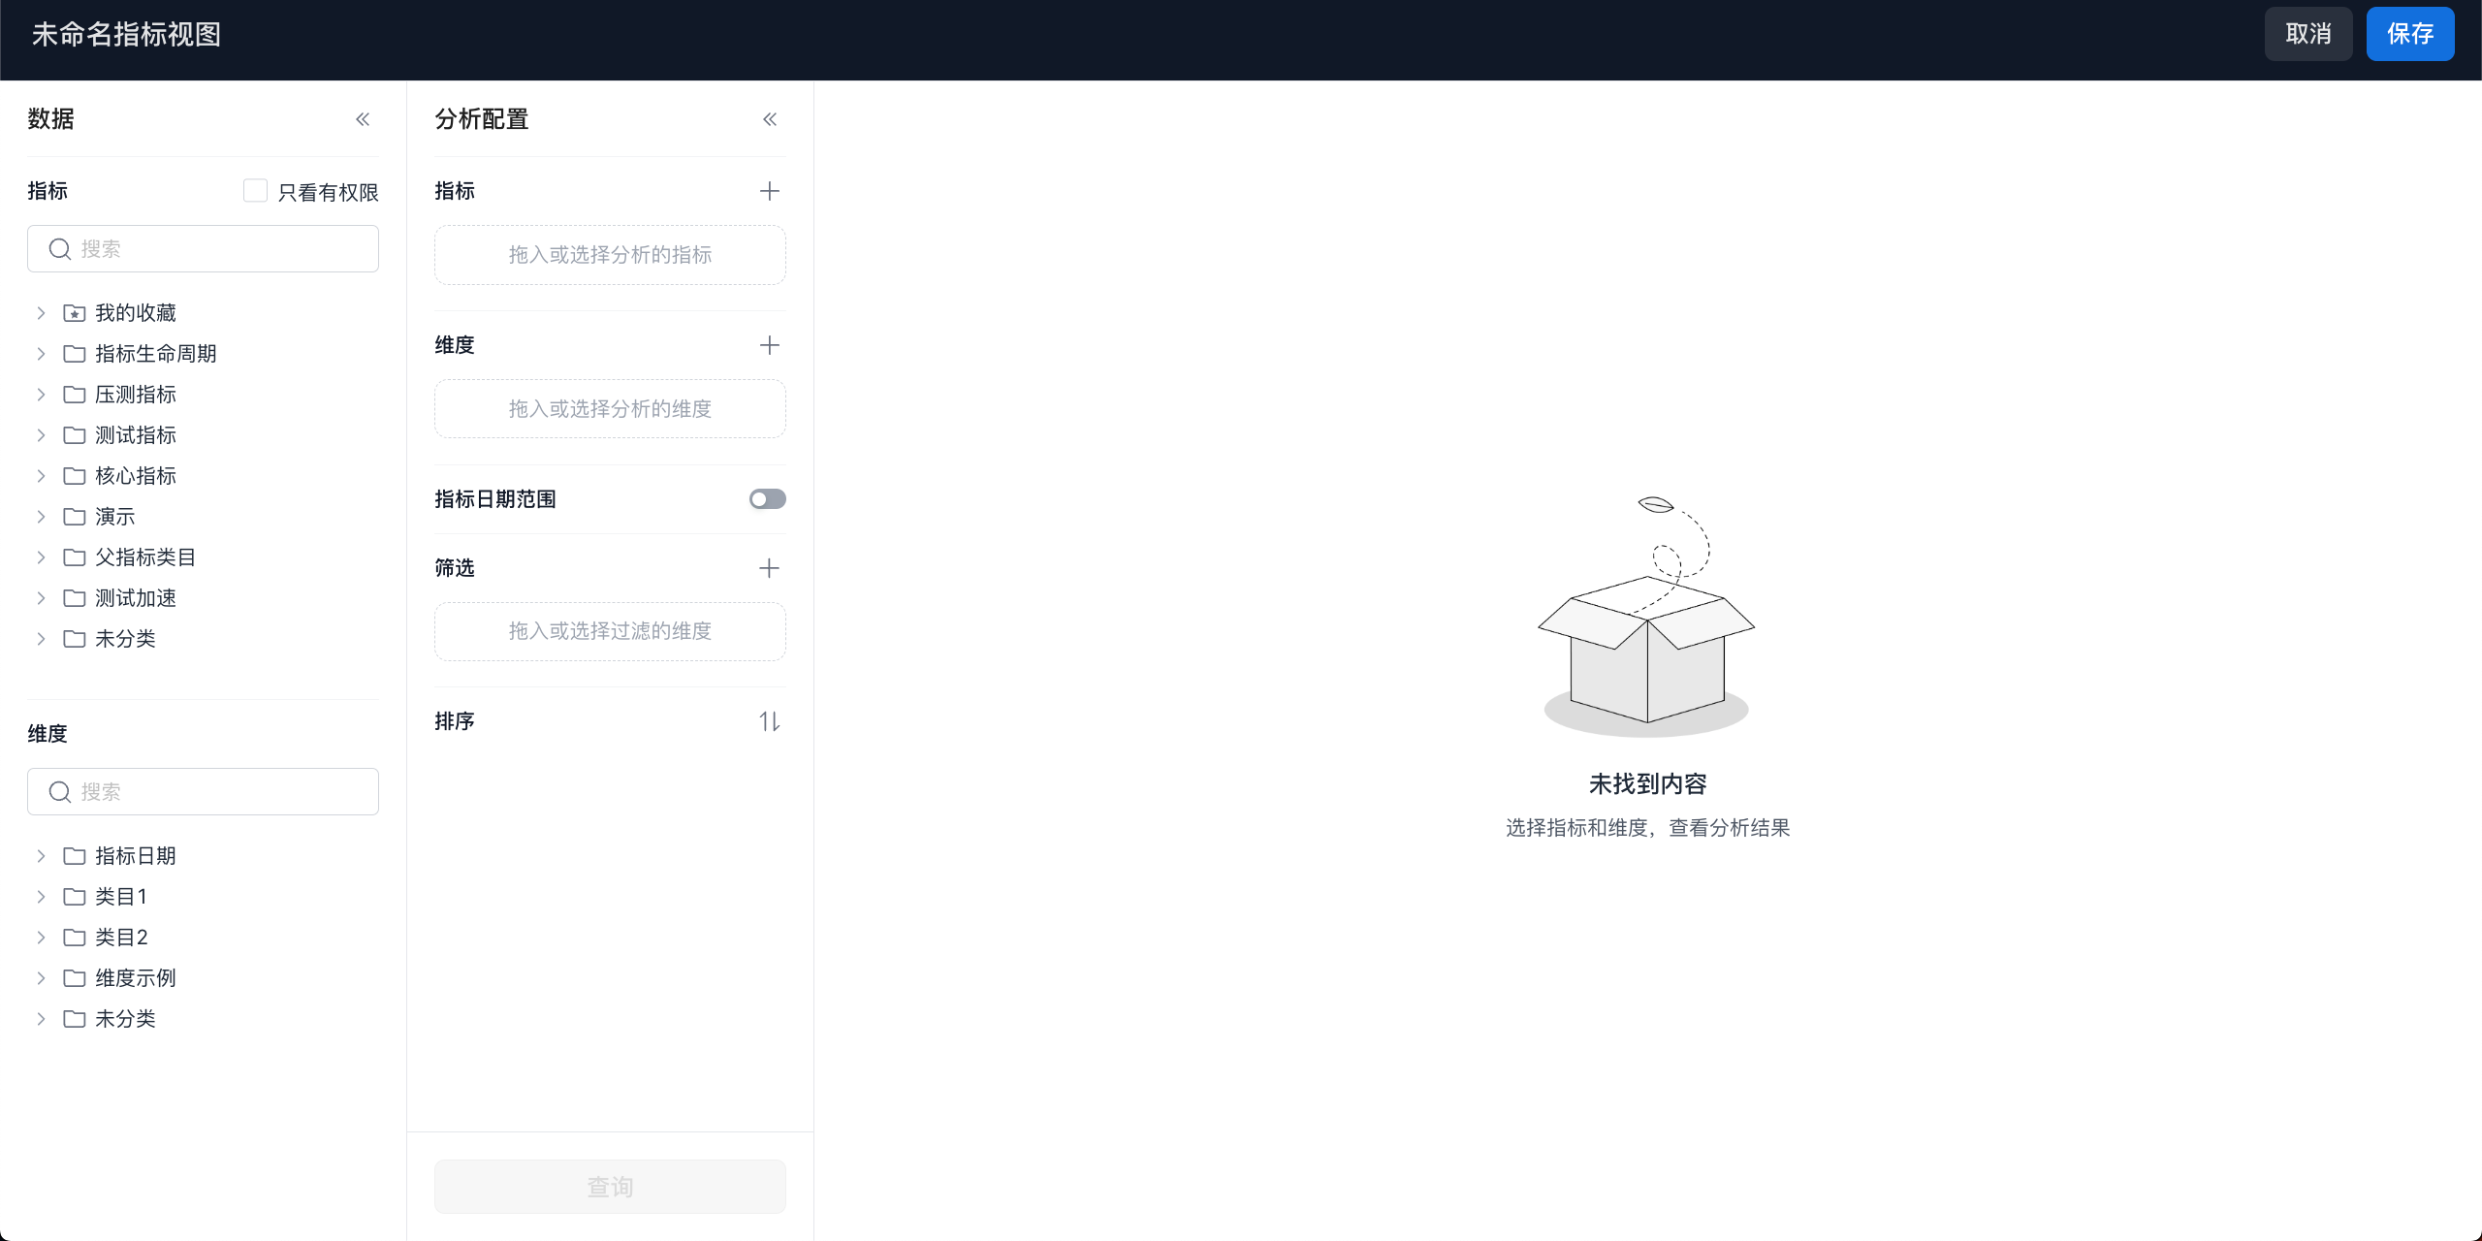This screenshot has height=1241, width=2482.
Task: Click the 取消 button
Action: (2307, 34)
